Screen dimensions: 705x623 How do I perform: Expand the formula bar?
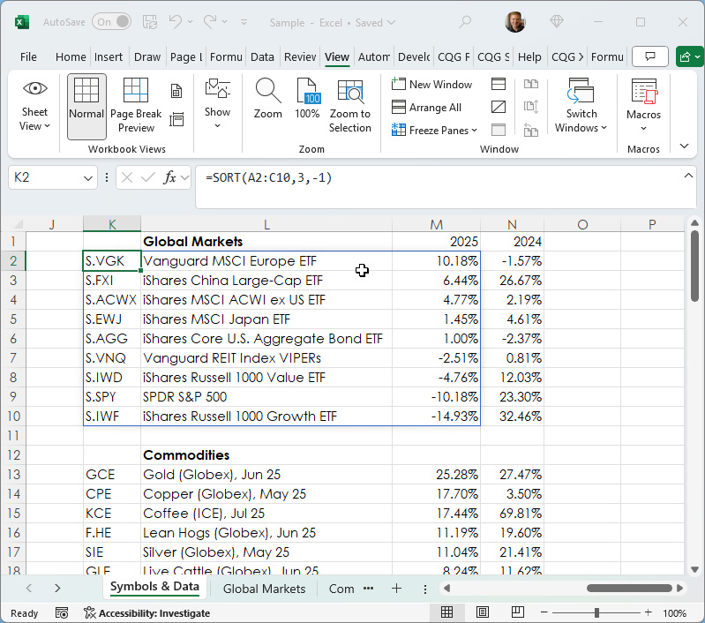point(688,176)
